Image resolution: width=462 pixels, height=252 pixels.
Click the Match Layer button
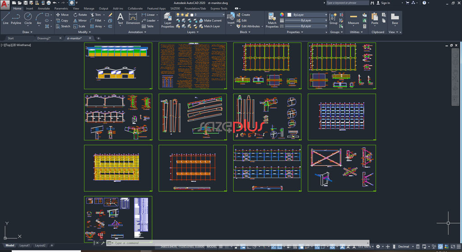[x=209, y=26]
